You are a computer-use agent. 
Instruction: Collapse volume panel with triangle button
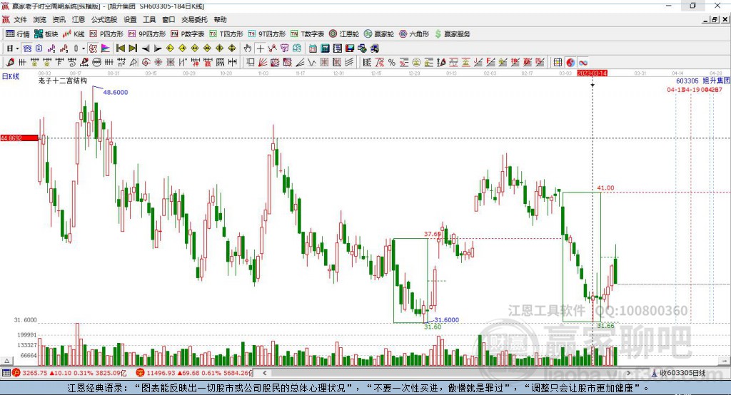tap(6, 361)
